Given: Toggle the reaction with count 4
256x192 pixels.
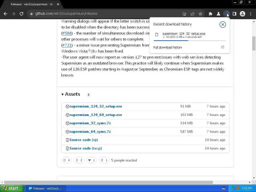Looking at the screenshot, I should point(66,160).
